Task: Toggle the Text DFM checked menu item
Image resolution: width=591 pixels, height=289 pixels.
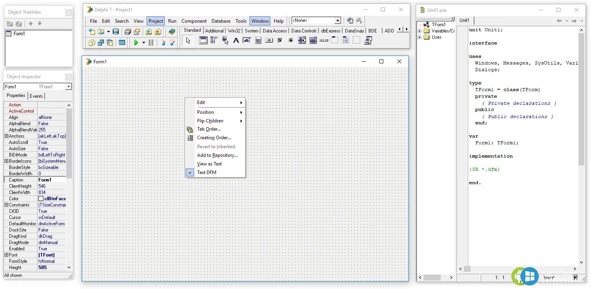Action: click(215, 172)
